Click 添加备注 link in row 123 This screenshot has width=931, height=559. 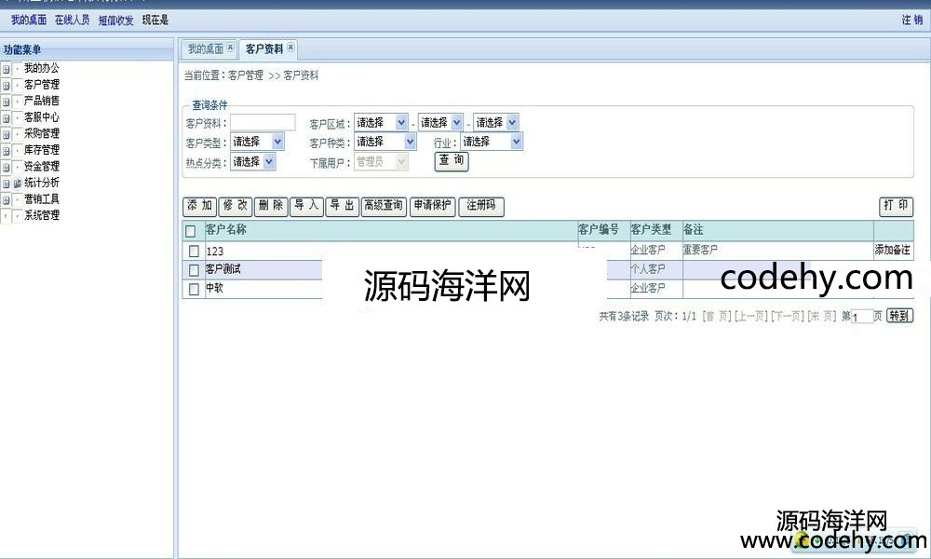click(893, 250)
